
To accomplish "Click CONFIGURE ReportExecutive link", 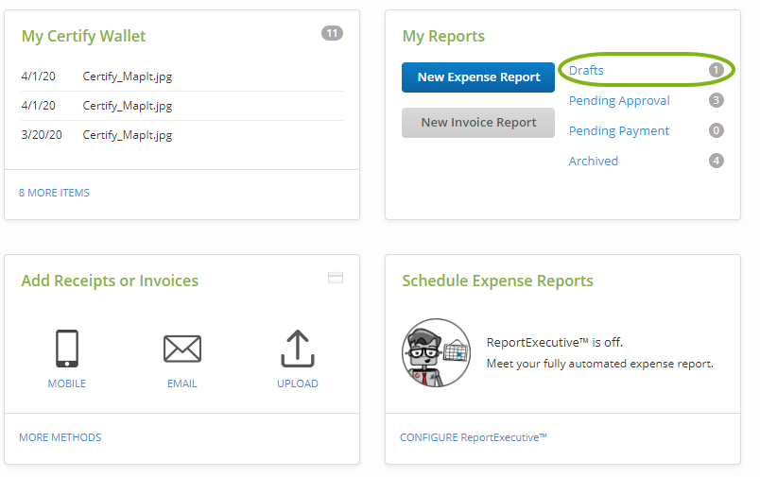I will pos(473,437).
